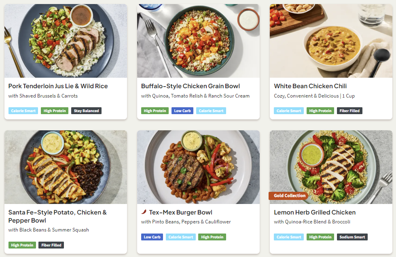The height and width of the screenshot is (257, 396).
Task: Open Pork Tenderloin Jus Lie & Wild Rice title
Action: coord(58,86)
